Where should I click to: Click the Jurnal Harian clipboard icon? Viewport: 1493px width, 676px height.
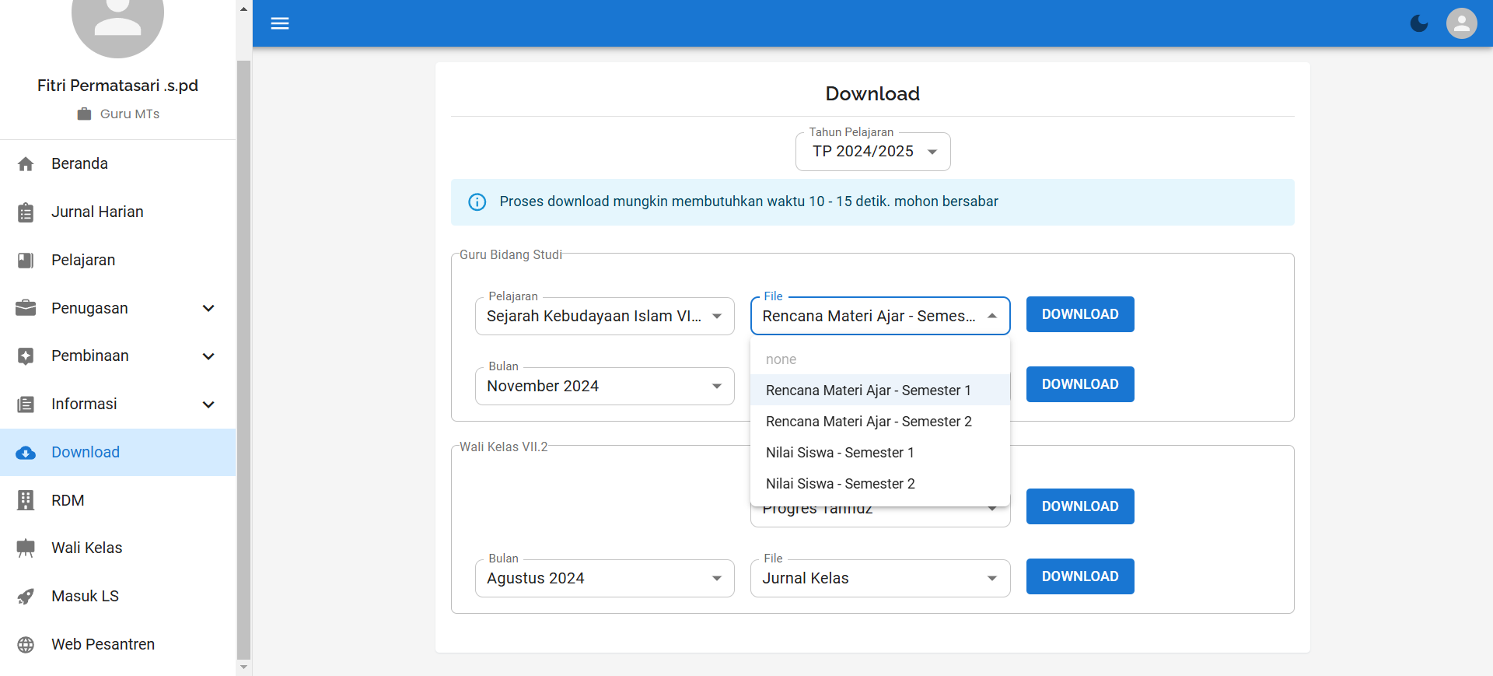[26, 212]
